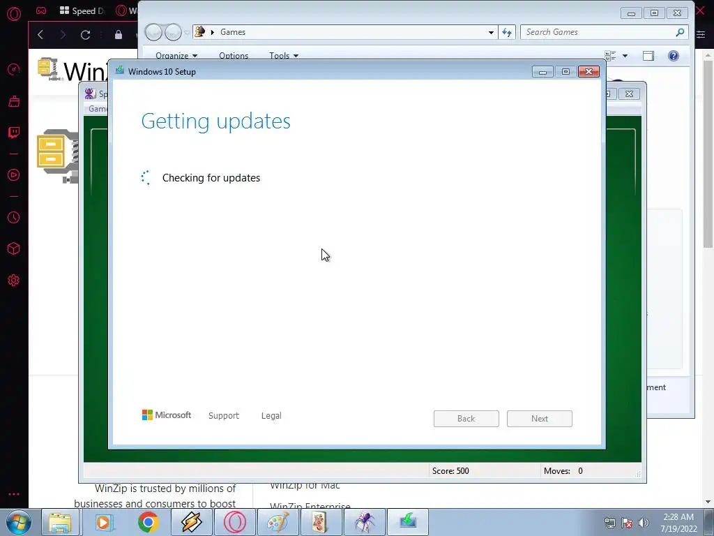
Task: Switch to Windows 10 Setup taskbar icon
Action: click(x=408, y=522)
